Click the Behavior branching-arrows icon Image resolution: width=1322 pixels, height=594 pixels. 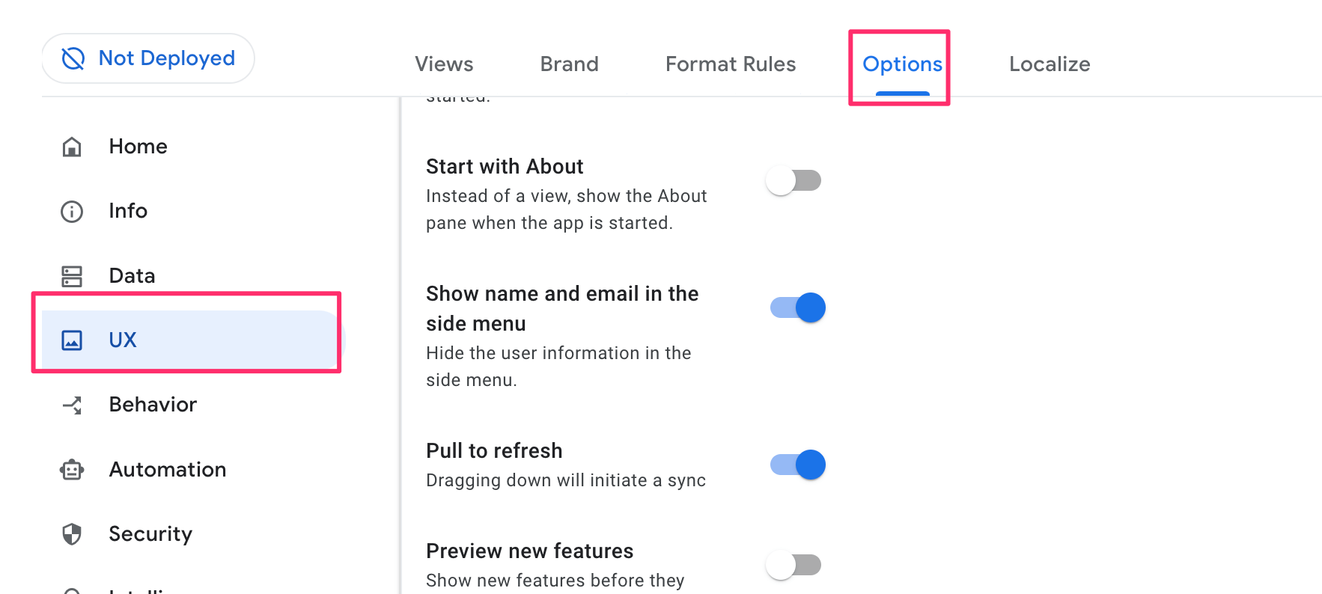(71, 405)
